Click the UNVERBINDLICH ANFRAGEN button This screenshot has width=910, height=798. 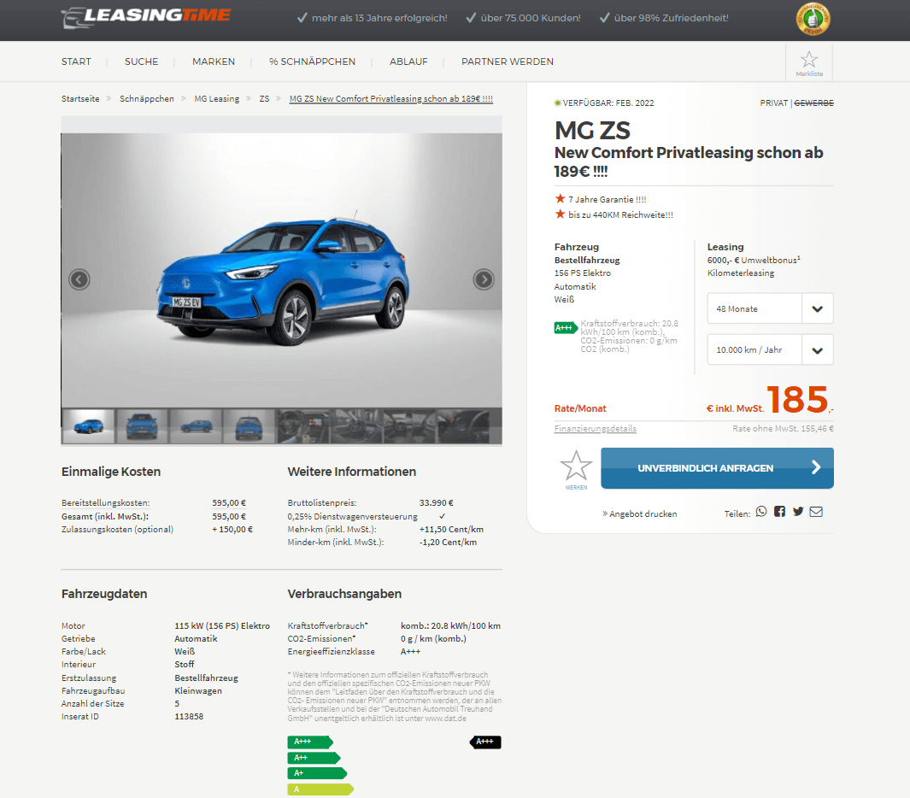pyautogui.click(x=718, y=467)
